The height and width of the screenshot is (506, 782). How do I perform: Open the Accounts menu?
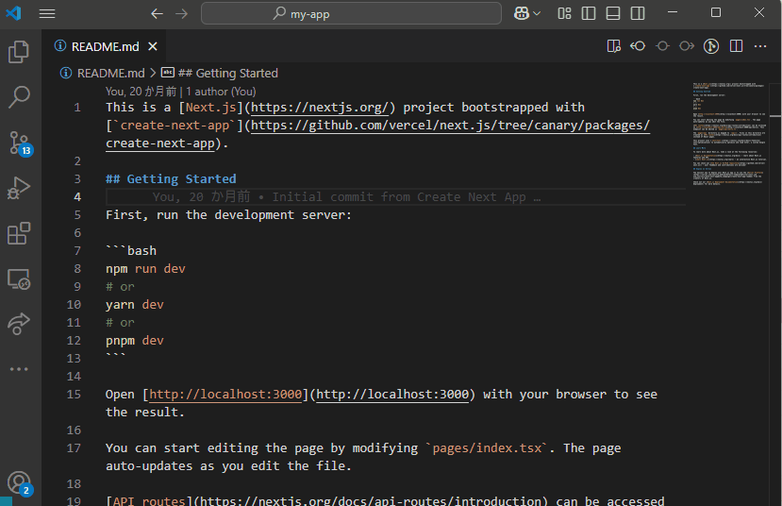[x=20, y=483]
